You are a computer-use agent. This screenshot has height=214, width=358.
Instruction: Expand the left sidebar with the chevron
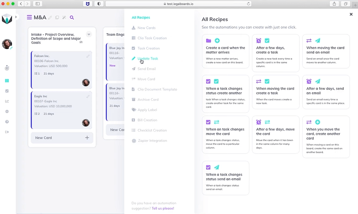[x=16, y=17]
